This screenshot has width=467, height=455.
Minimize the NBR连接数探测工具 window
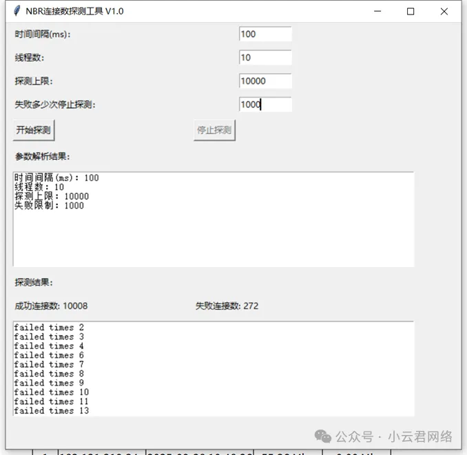coord(377,11)
